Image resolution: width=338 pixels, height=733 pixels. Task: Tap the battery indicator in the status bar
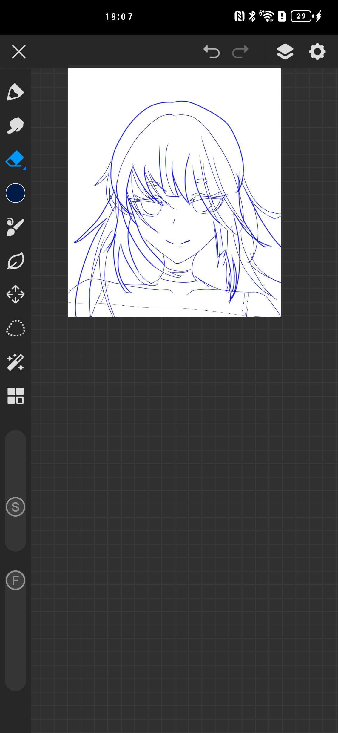[x=301, y=16]
